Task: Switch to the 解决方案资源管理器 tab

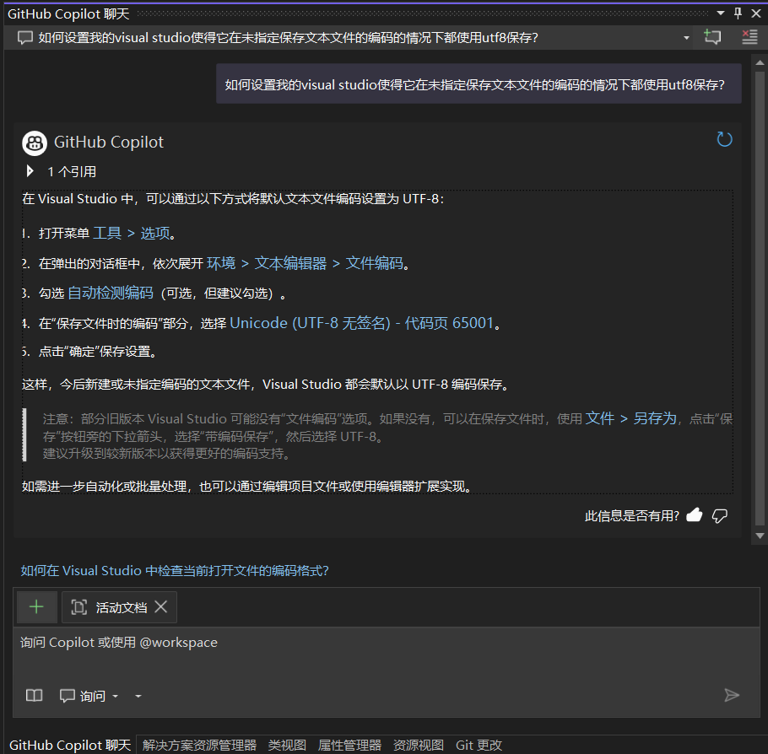Action: [199, 745]
